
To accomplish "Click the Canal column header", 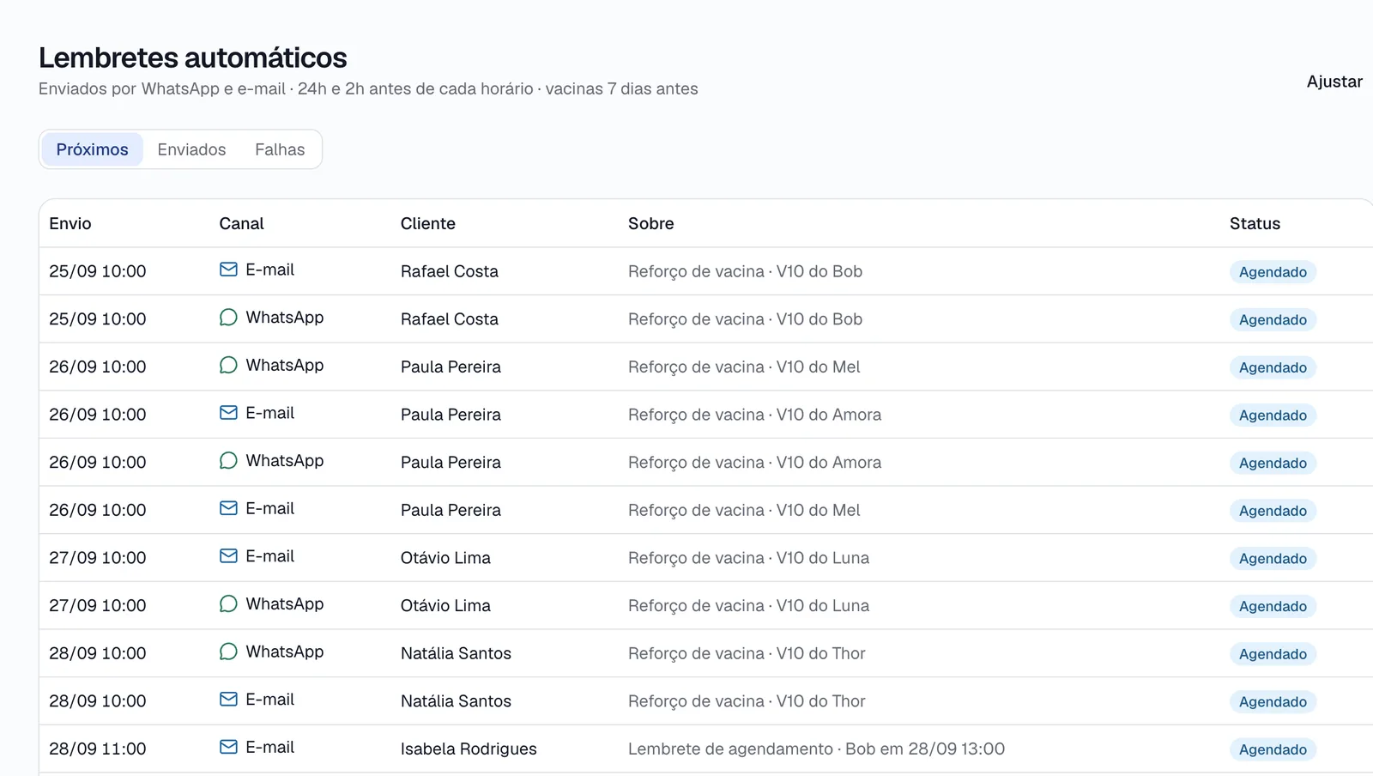I will tap(241, 223).
